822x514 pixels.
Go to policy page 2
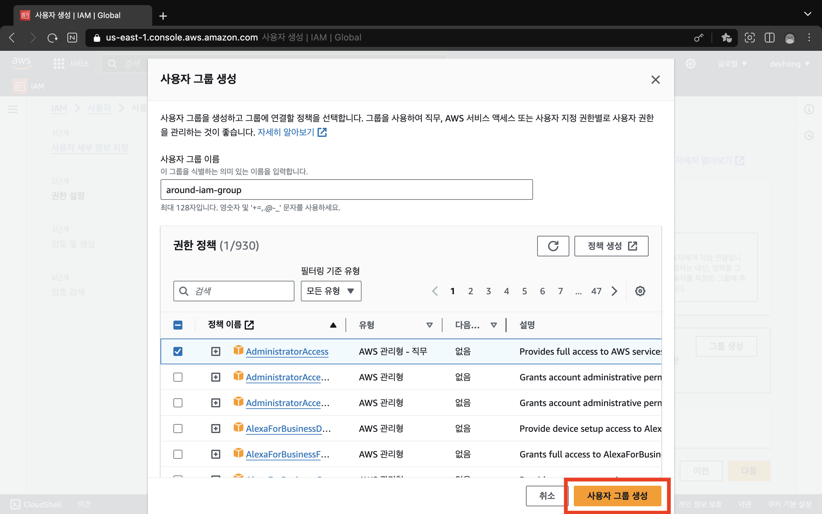tap(470, 291)
